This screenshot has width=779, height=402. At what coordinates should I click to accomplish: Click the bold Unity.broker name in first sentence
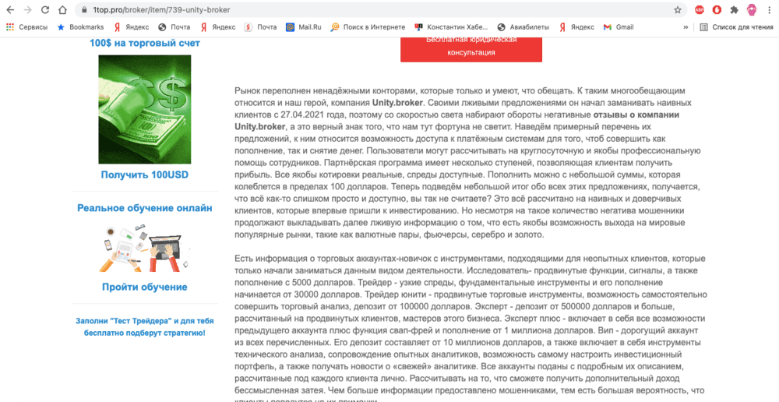(x=397, y=104)
